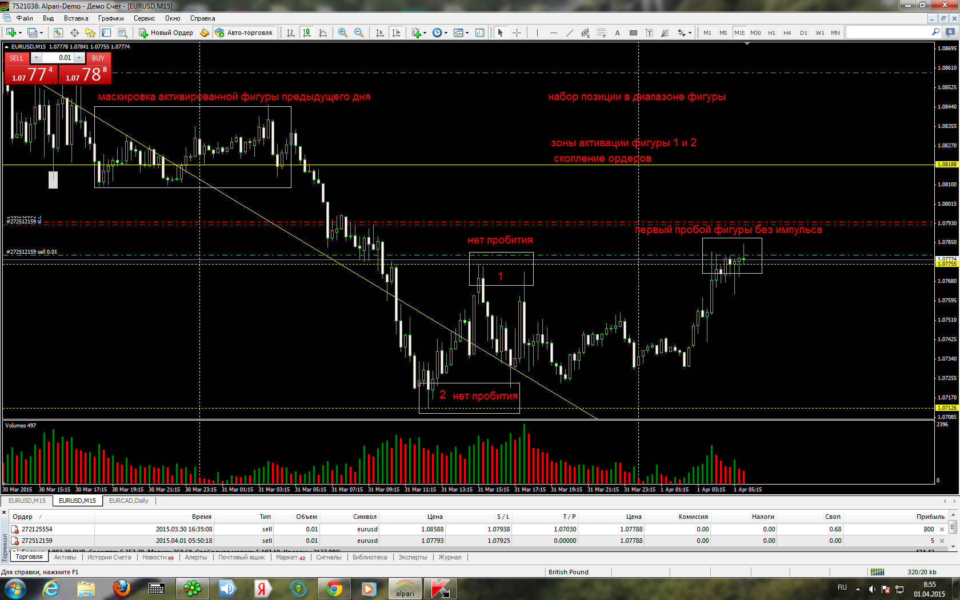Expand the new chart dropdown arrow
Viewport: 960px width, 600px height.
(x=20, y=33)
